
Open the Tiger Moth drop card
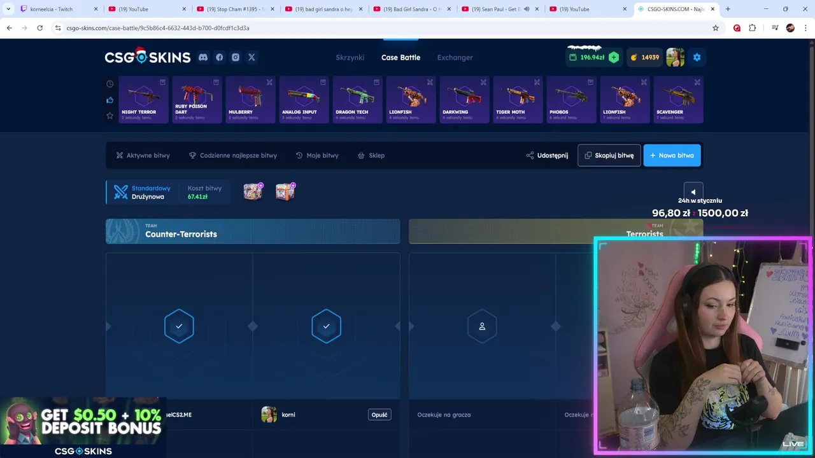point(518,99)
